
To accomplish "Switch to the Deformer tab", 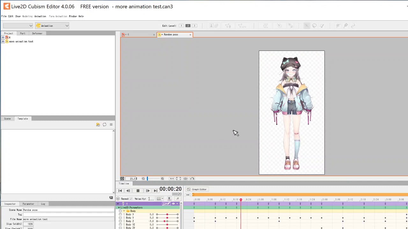I will click(37, 33).
